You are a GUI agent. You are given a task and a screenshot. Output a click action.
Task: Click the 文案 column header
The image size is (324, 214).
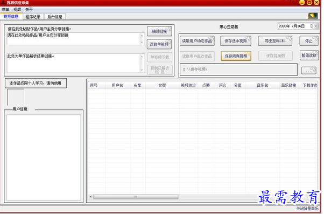tap(162, 85)
